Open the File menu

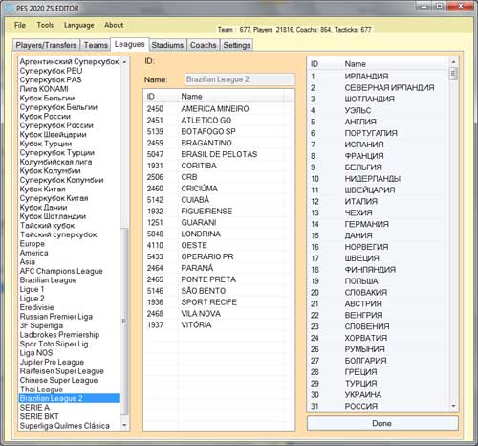(x=20, y=25)
